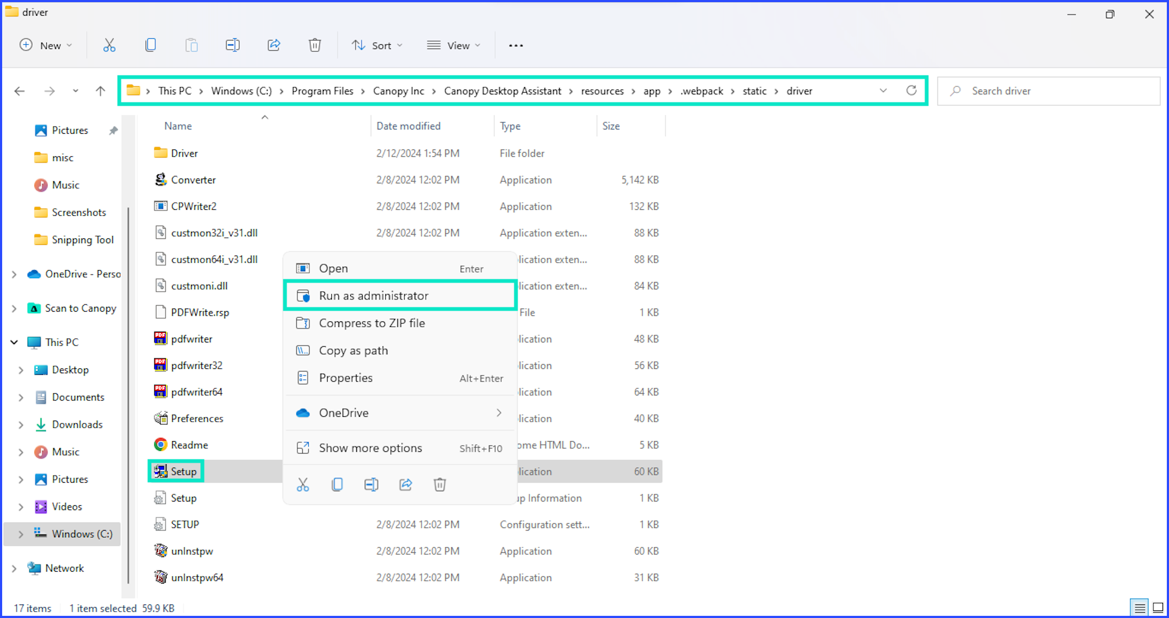Screen dimensions: 1169x618
Task: Expand the Network tree node
Action: click(x=14, y=568)
